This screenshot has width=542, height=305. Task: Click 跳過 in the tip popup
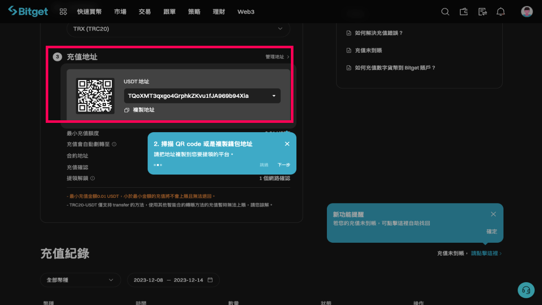264,165
